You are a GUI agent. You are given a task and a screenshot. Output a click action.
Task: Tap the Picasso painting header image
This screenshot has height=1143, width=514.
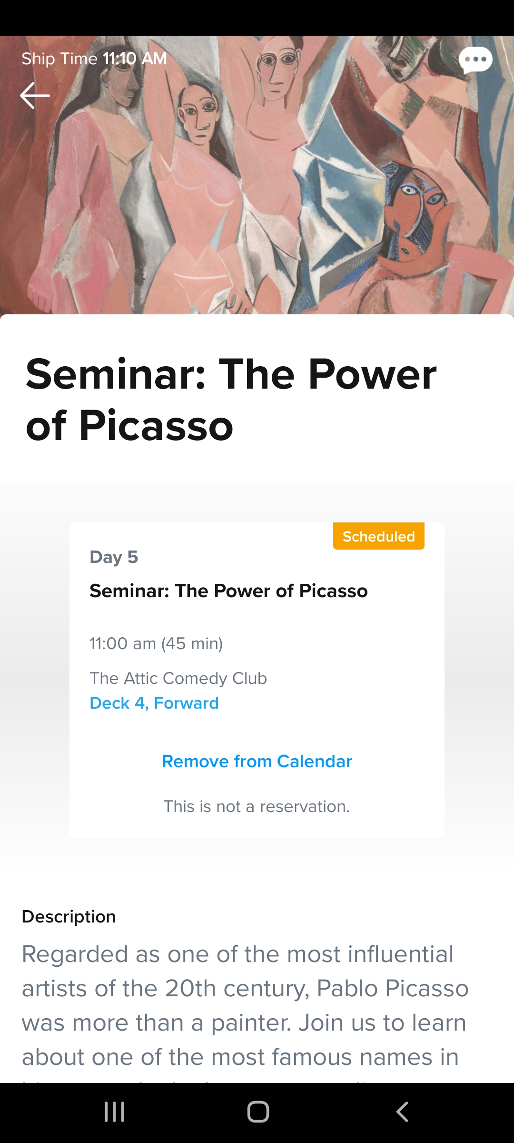pos(257,175)
